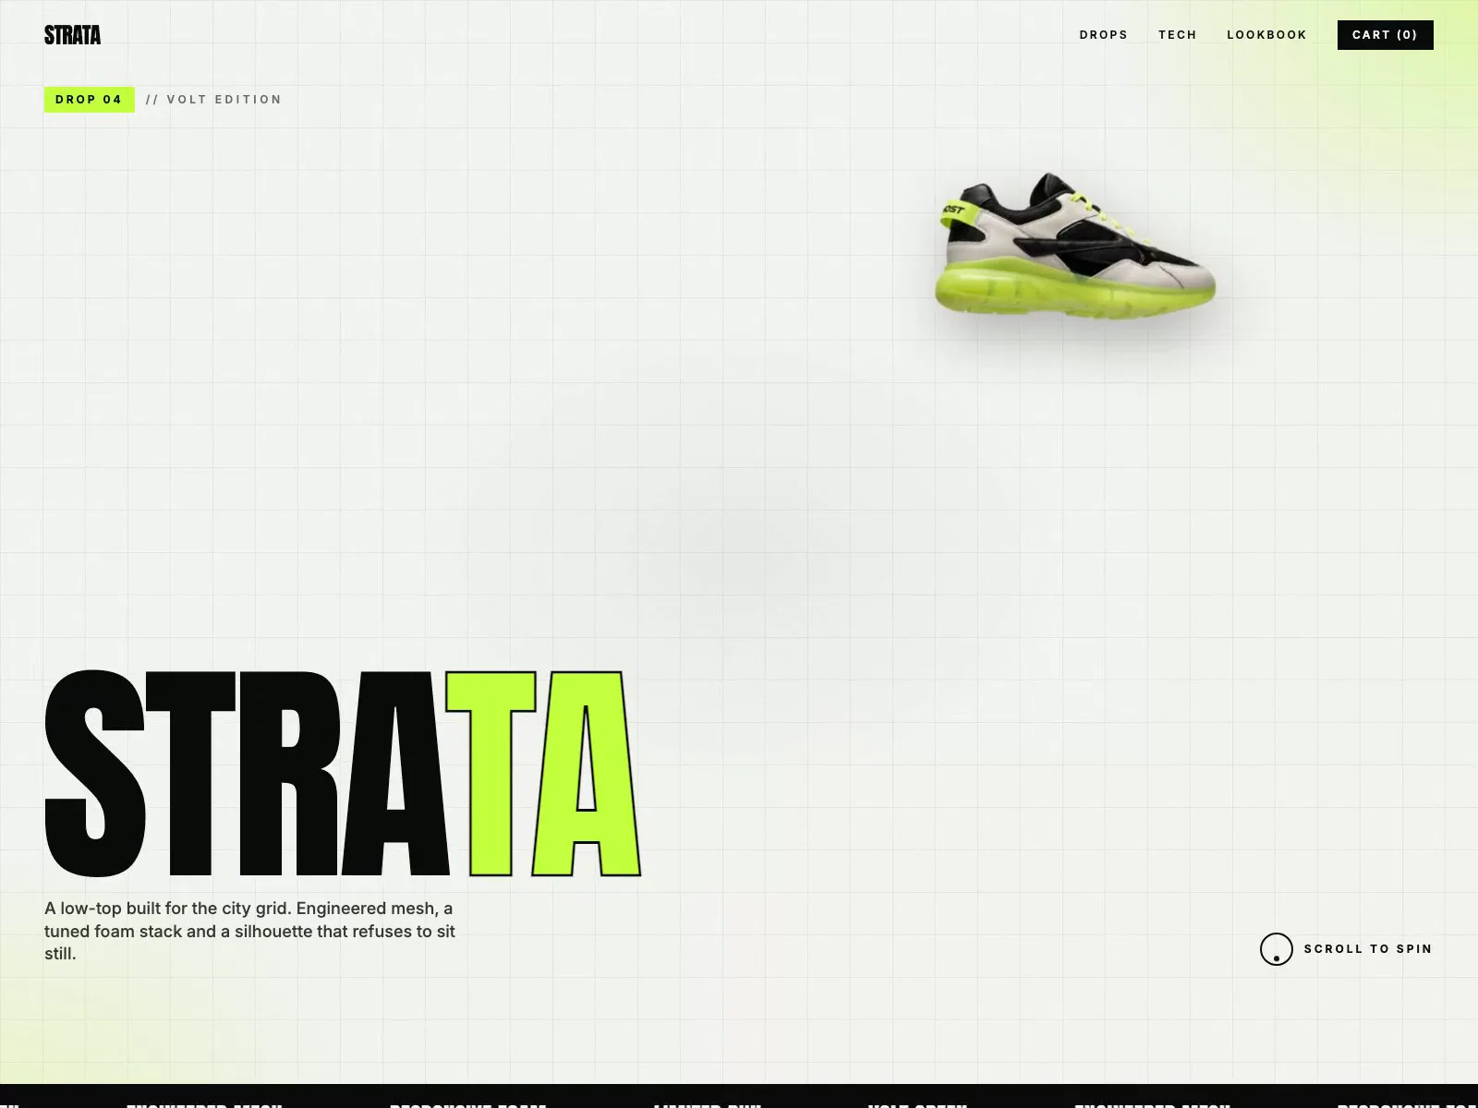Open the Drops navigation link
This screenshot has width=1478, height=1108.
(x=1104, y=35)
